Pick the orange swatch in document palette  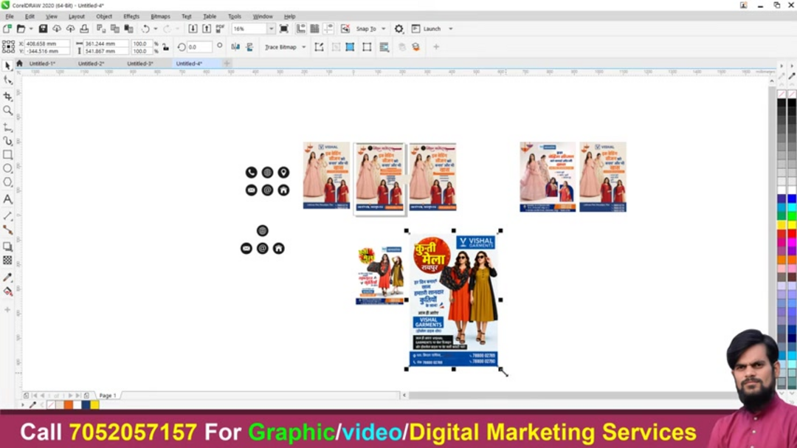tap(68, 404)
